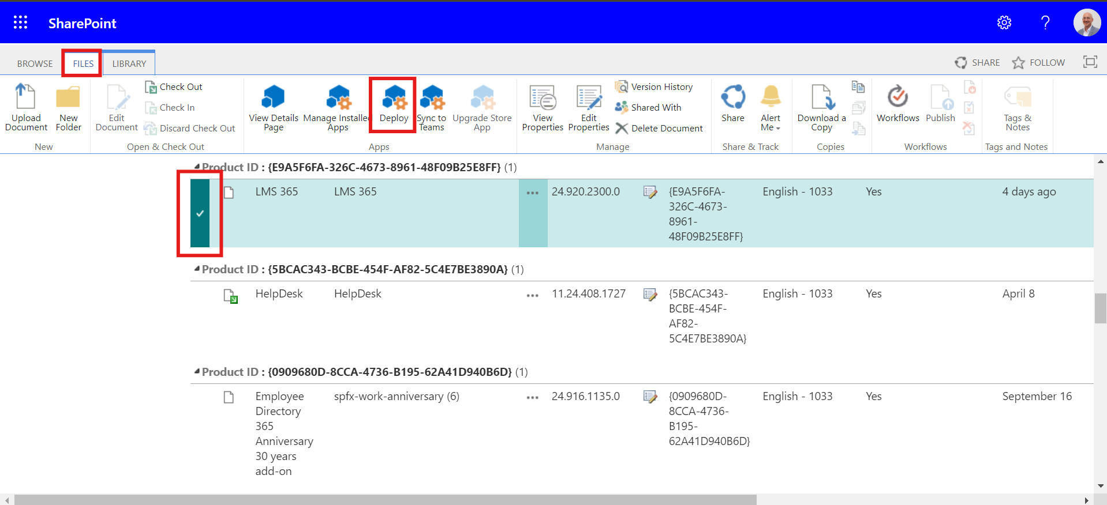Switch to the LIBRARY ribbon tab
The image size is (1107, 505).
(x=129, y=63)
